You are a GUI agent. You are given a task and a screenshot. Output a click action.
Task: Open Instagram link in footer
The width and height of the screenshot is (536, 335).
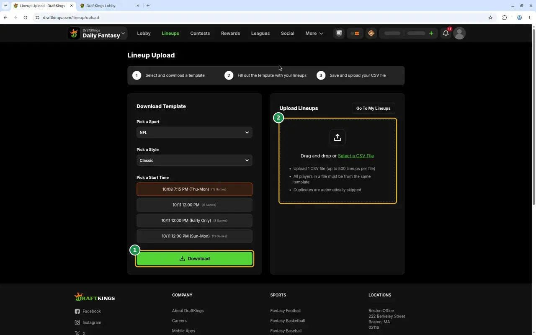tap(88, 322)
